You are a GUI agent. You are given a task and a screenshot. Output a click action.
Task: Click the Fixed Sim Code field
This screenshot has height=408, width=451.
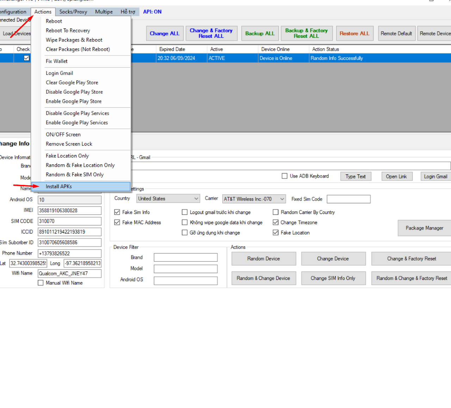pyautogui.click(x=348, y=199)
